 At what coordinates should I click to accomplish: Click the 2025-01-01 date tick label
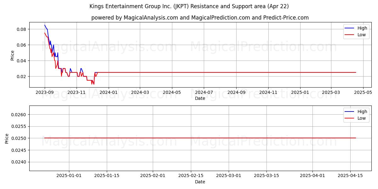click(x=69, y=176)
